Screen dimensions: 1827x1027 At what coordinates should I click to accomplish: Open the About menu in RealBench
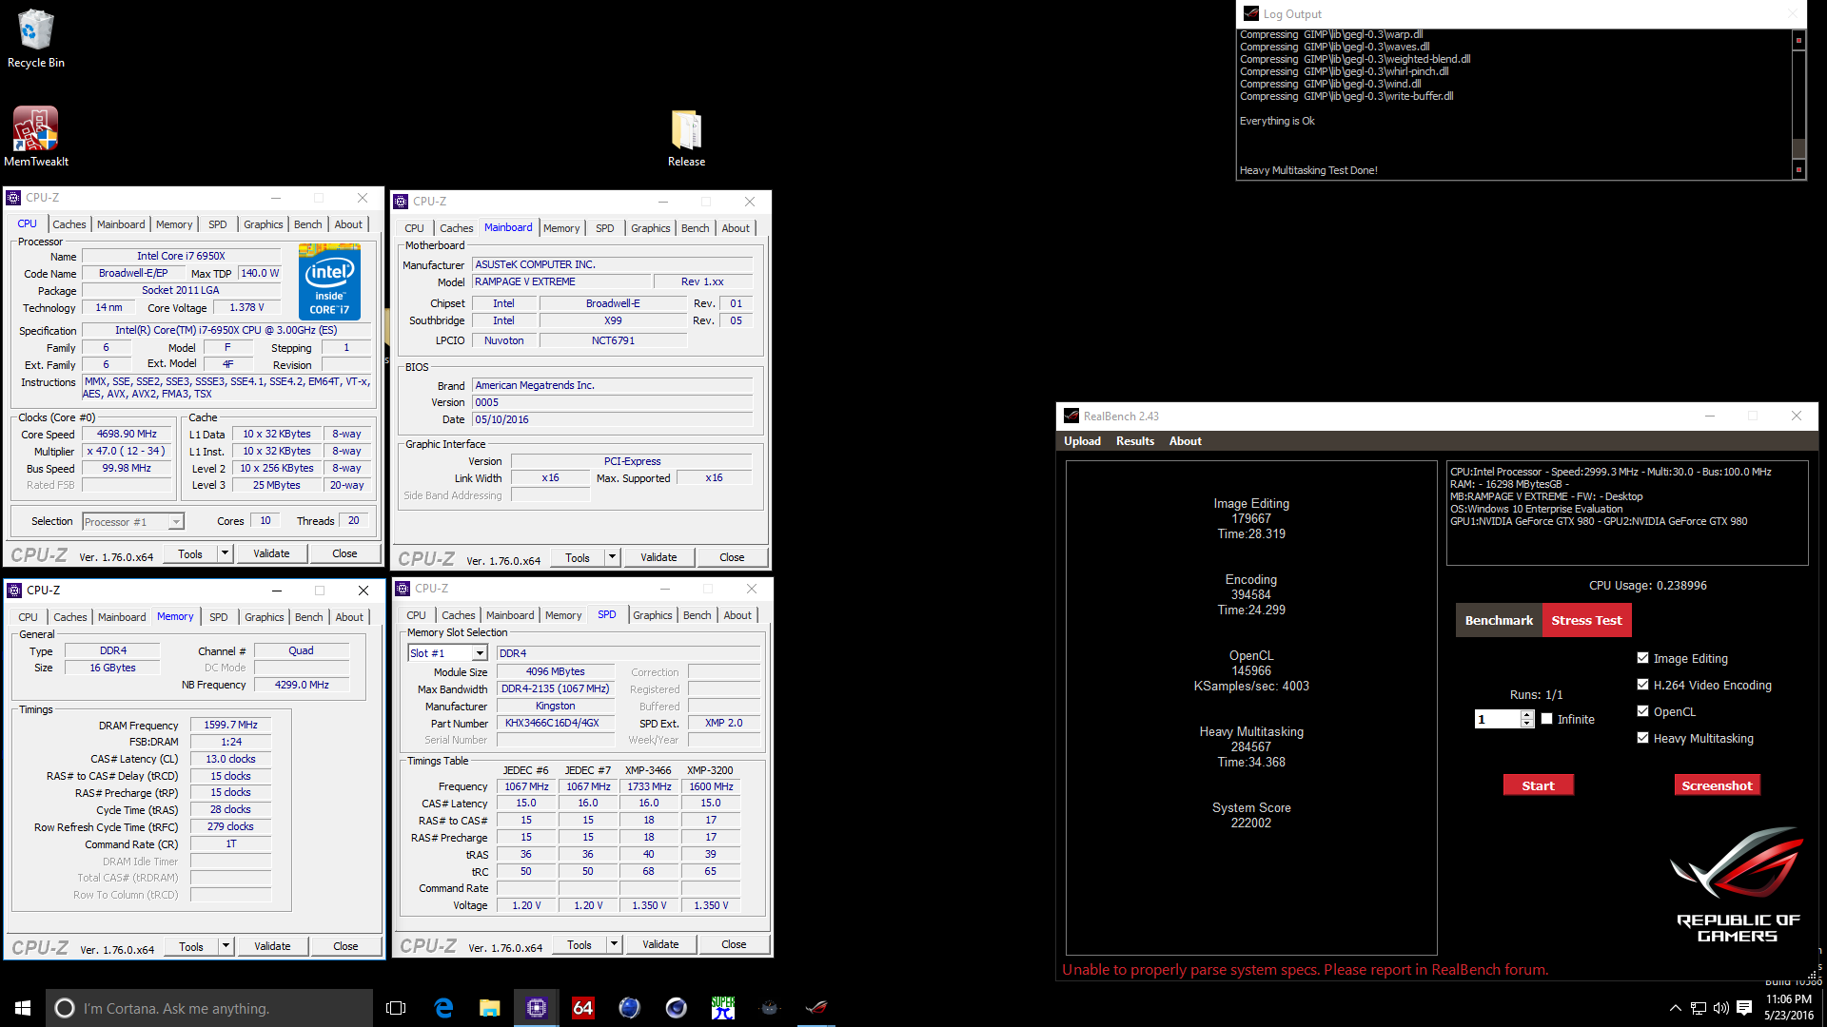tap(1185, 441)
